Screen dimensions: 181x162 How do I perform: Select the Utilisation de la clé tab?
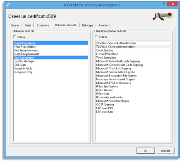(66, 25)
